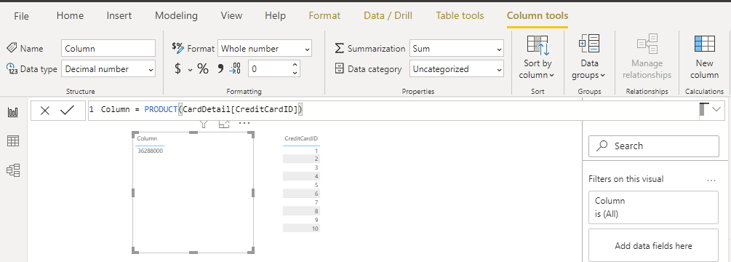Increase decimal places with up arrow
The height and width of the screenshot is (262, 731).
pyautogui.click(x=295, y=65)
